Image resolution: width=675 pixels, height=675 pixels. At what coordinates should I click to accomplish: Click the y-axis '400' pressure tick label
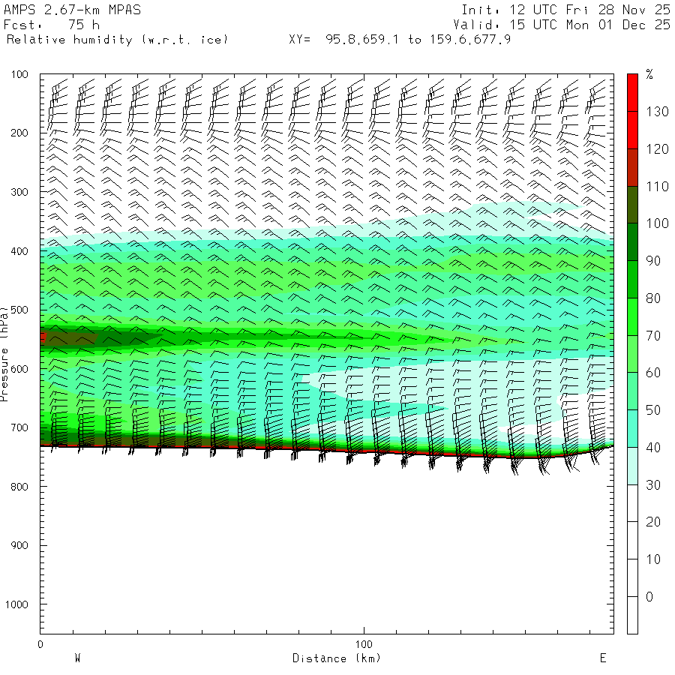[x=19, y=251]
